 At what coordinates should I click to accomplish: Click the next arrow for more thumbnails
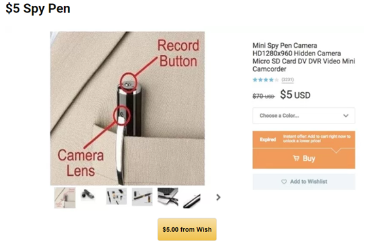tap(218, 197)
